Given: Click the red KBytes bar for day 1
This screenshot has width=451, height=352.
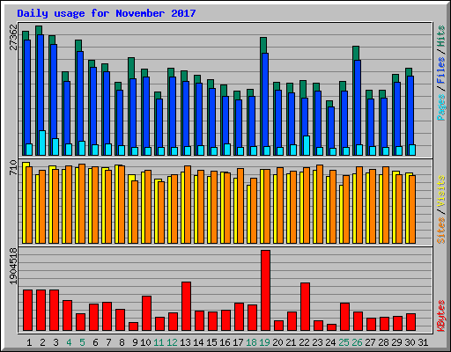Looking at the screenshot, I should pyautogui.click(x=27, y=311).
